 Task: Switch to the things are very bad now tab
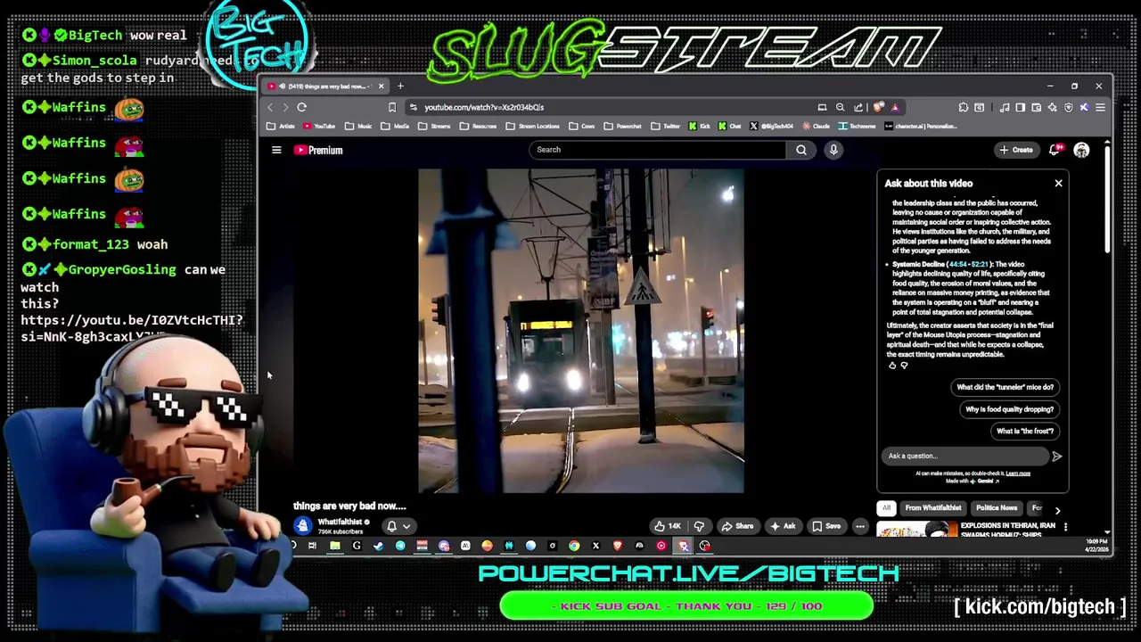325,86
